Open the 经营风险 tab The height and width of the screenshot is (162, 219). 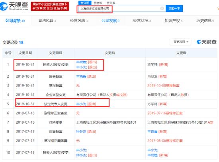tap(79, 21)
